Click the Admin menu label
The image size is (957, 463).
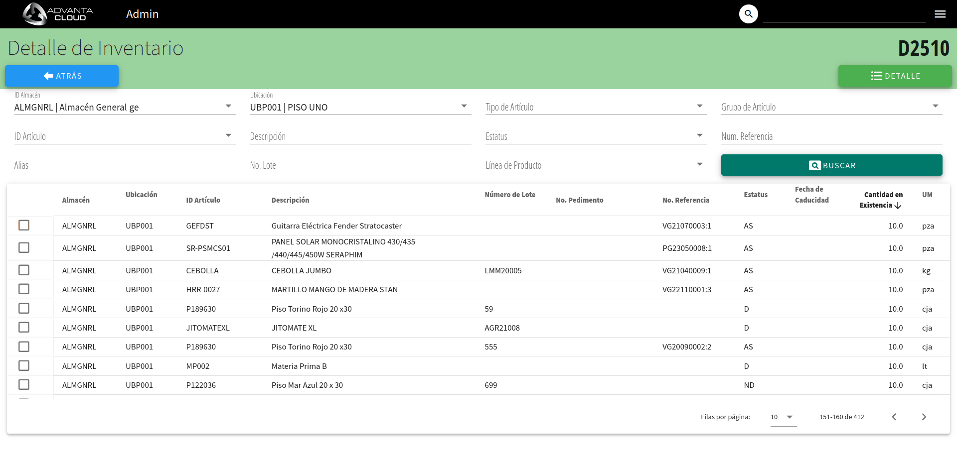pos(143,14)
